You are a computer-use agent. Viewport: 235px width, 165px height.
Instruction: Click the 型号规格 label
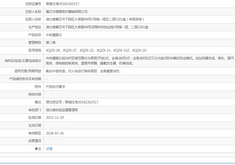[35, 50]
